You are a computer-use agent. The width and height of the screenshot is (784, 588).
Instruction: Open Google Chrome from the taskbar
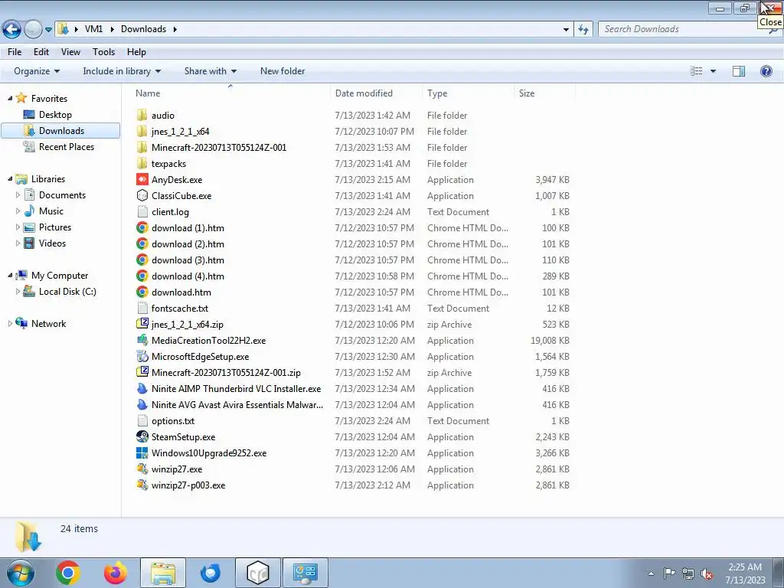click(68, 573)
